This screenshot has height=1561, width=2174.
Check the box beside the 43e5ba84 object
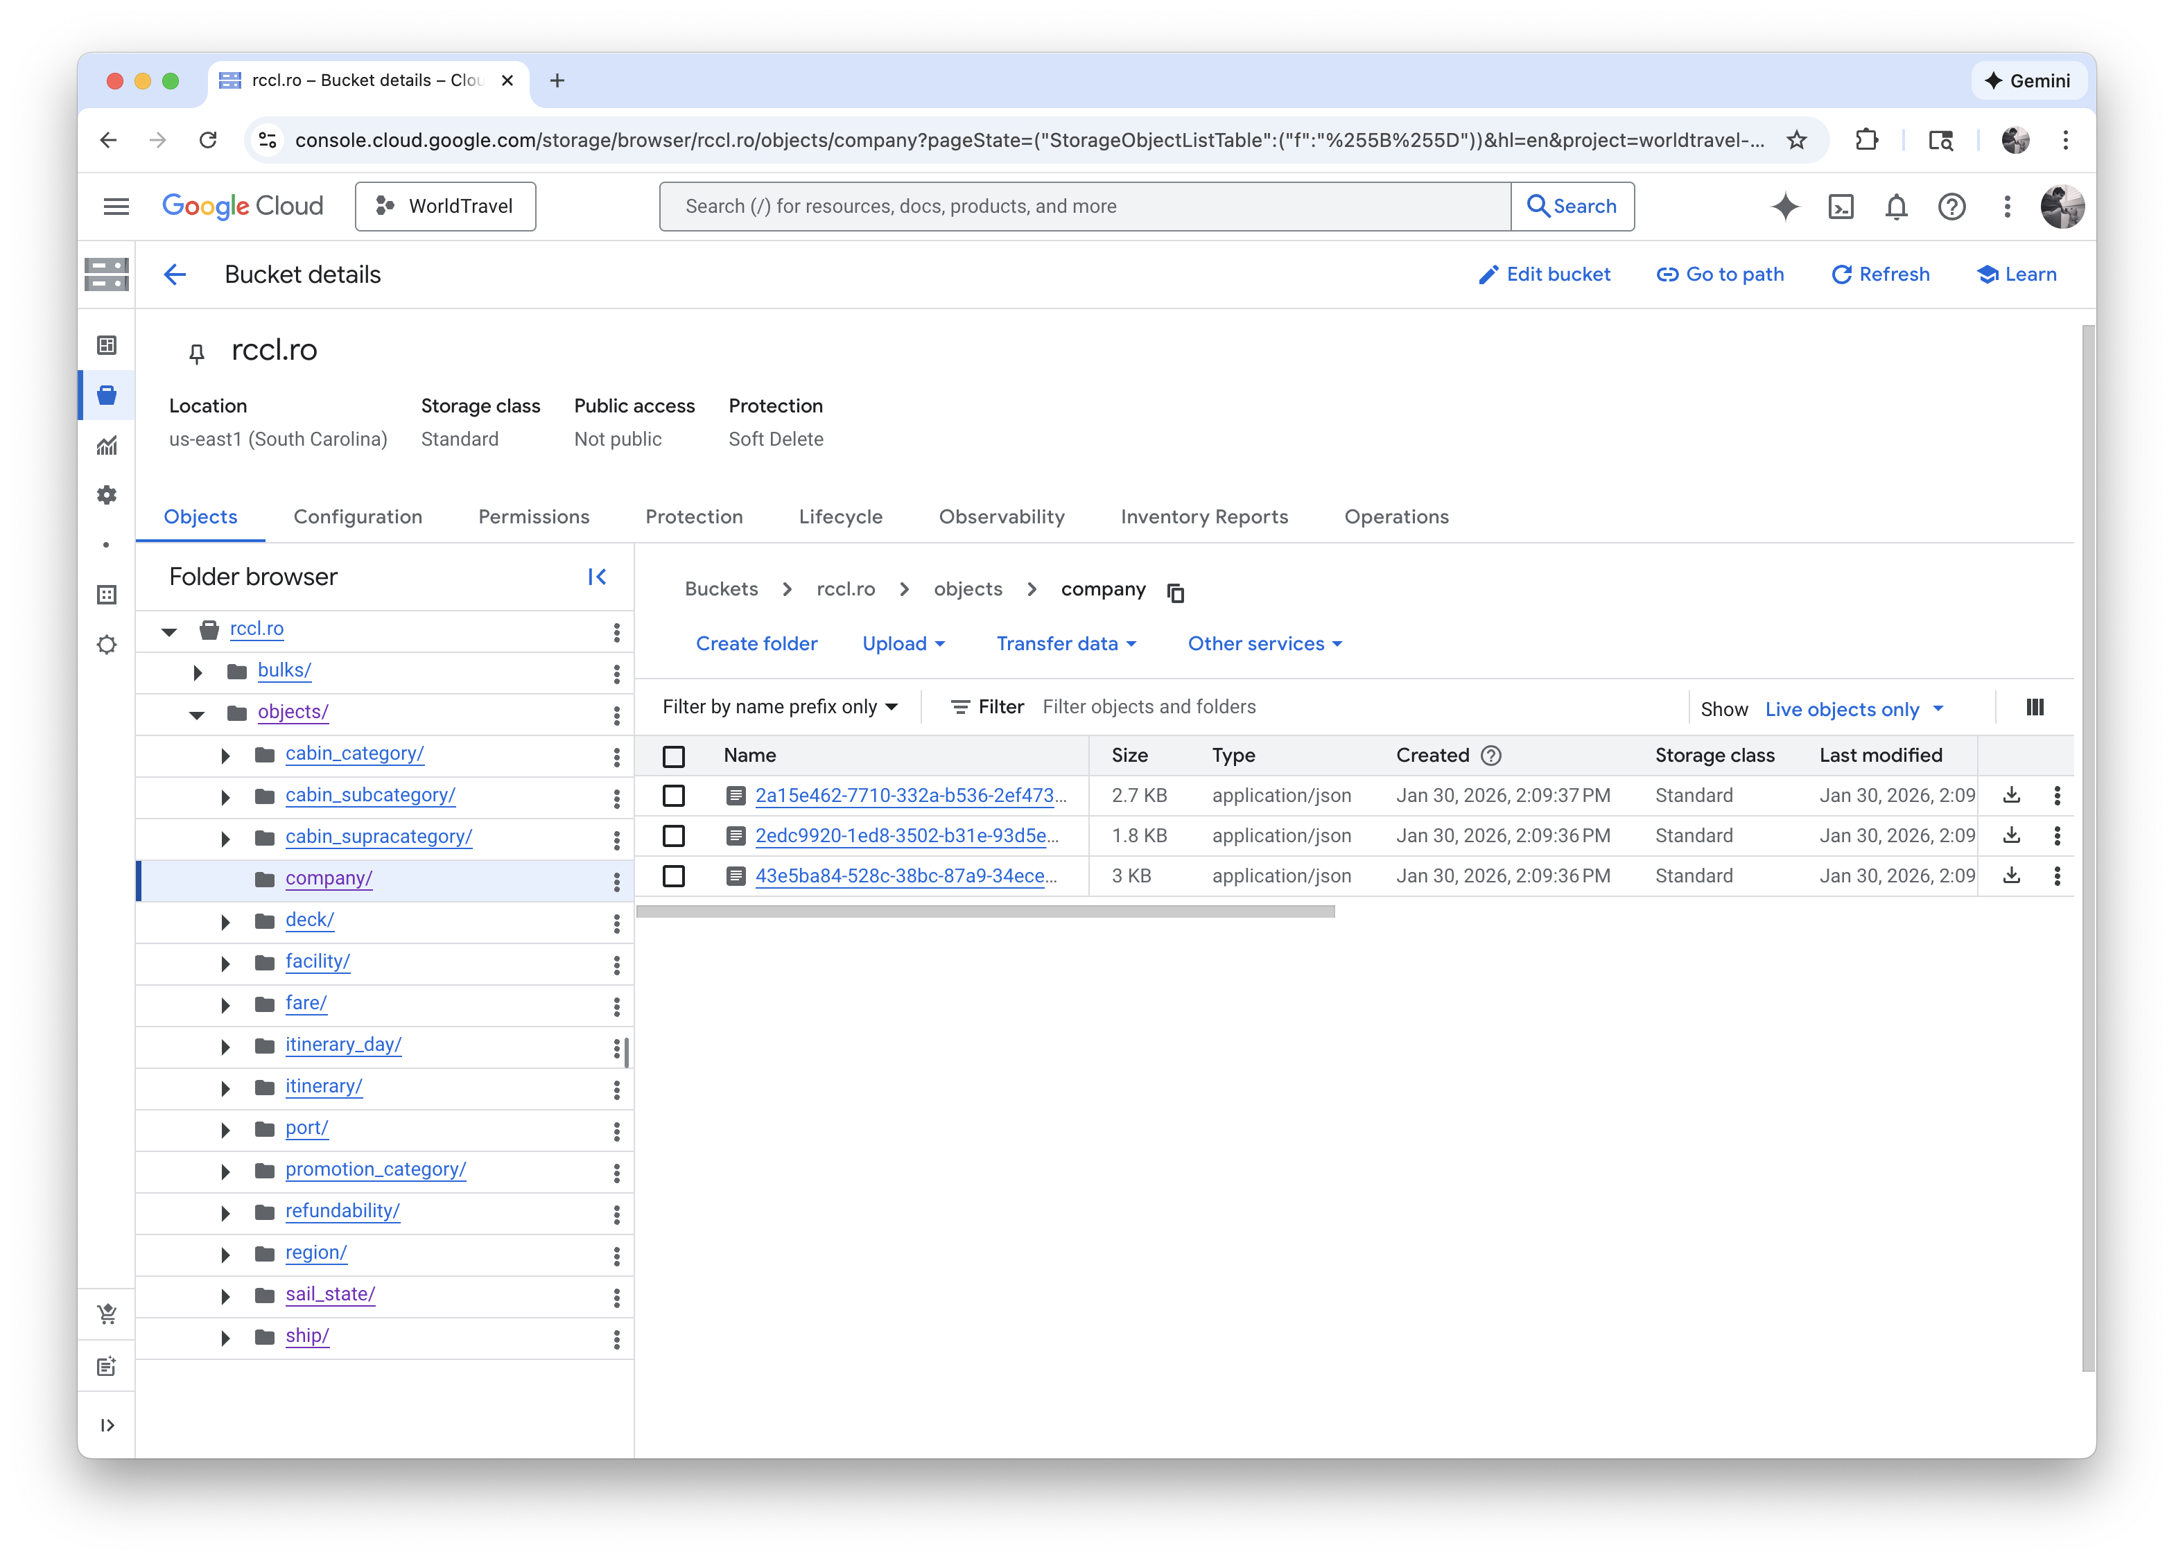674,876
